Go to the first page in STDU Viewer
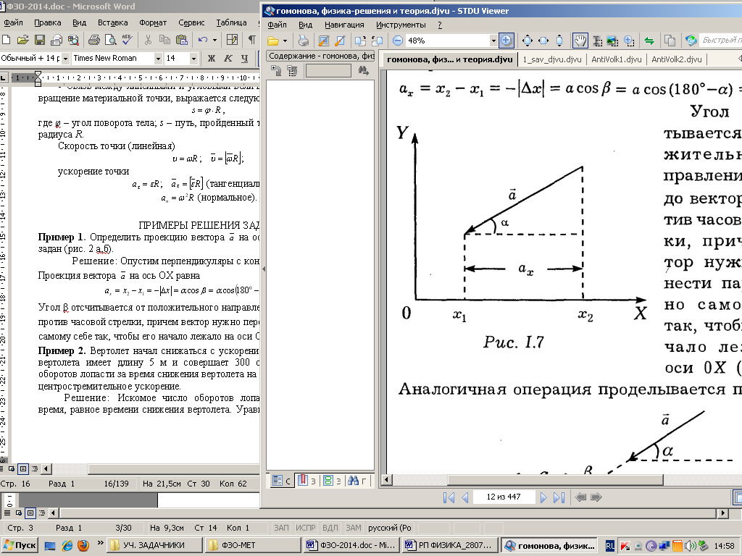This screenshot has width=742, height=556. pos(449,497)
